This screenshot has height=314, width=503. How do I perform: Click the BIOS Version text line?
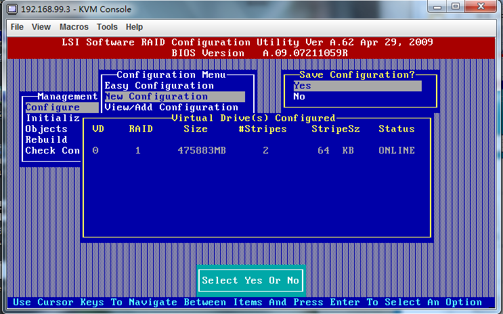[x=259, y=53]
